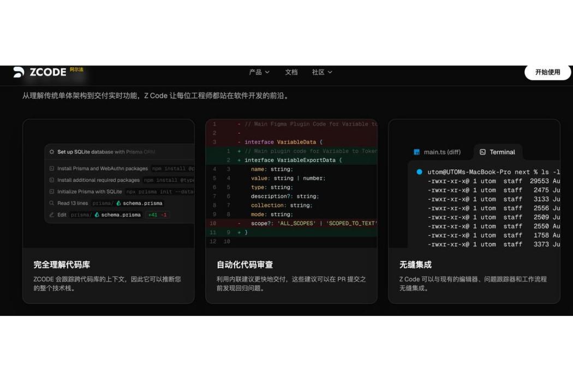Screen dimensions: 573x382
Task: Click 'Install Prisma and WebAuthn packages' step
Action: (x=103, y=169)
